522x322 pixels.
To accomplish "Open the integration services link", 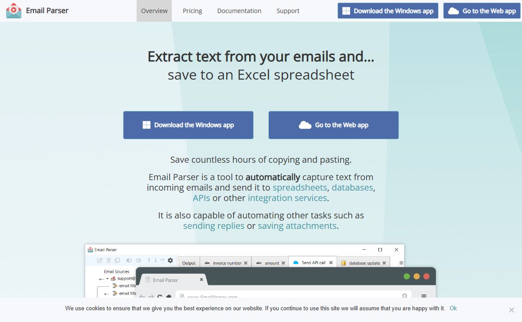I will point(287,198).
